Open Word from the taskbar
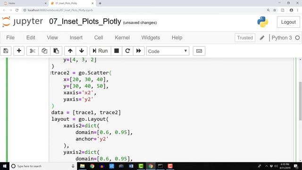 pyautogui.click(x=131, y=166)
